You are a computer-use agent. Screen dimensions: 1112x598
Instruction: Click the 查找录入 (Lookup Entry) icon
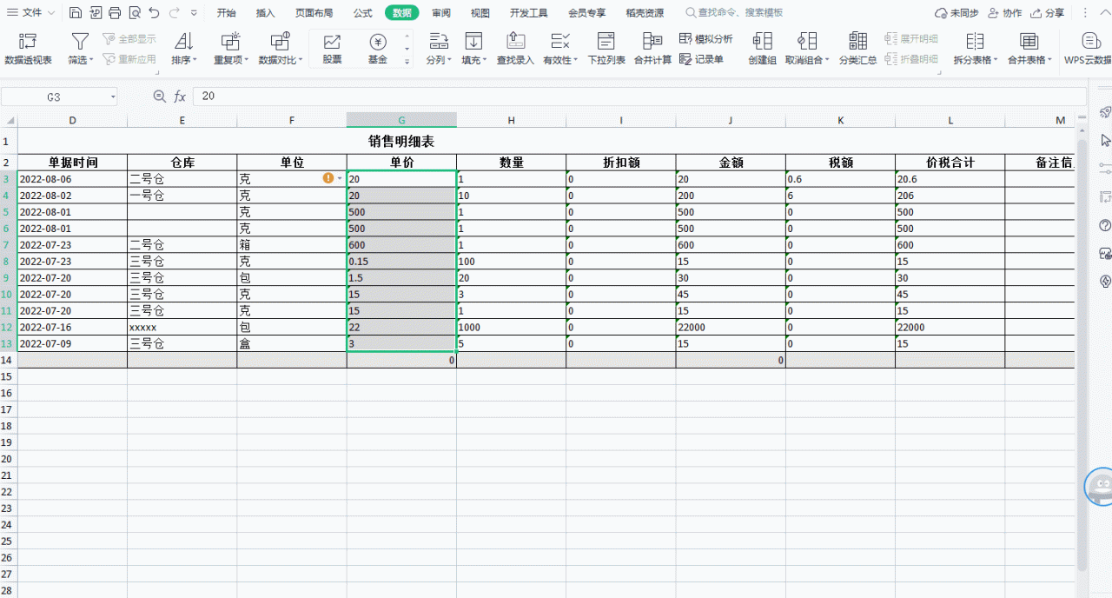coord(515,41)
